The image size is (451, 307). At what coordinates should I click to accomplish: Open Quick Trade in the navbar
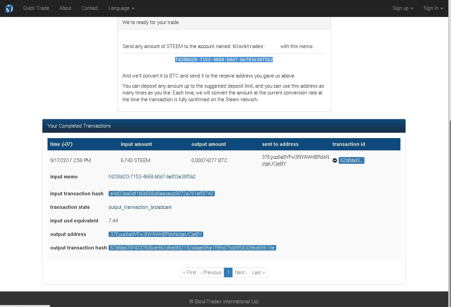tap(36, 8)
